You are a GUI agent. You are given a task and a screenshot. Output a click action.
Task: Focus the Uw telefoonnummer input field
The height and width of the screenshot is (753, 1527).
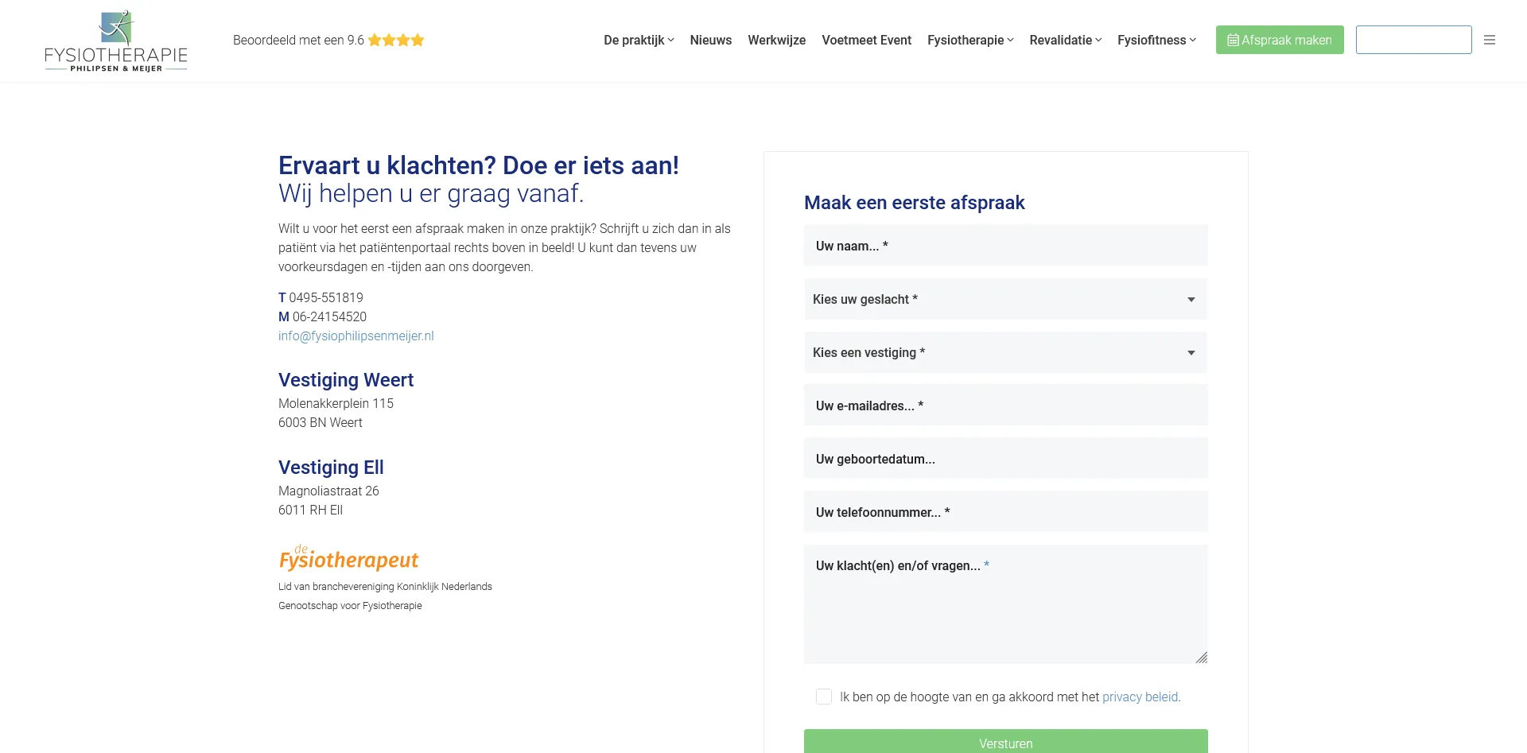1006,512
